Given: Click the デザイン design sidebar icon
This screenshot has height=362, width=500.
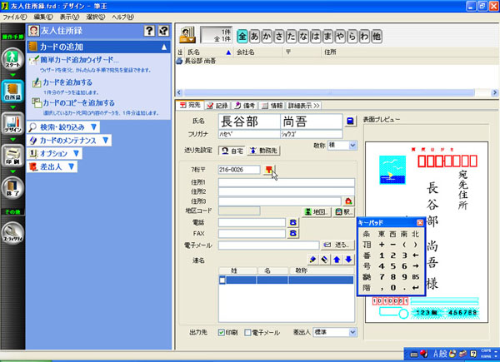Looking at the screenshot, I should (x=12, y=122).
